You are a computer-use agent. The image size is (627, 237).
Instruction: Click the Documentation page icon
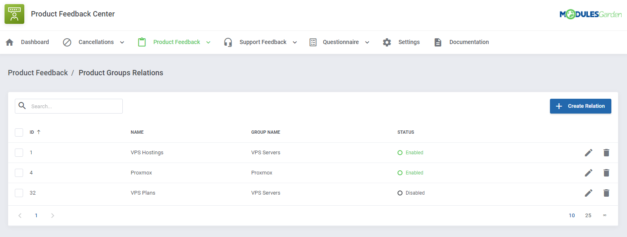tap(437, 42)
